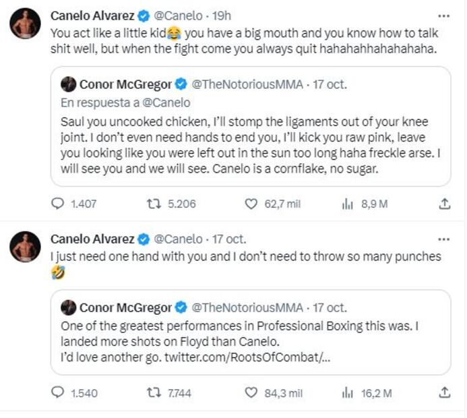Open Canelo avatar on the second tweet
Screen dimensions: 467x418
pos(25,249)
